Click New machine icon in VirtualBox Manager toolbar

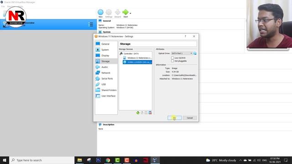pyautogui.click(x=100, y=13)
